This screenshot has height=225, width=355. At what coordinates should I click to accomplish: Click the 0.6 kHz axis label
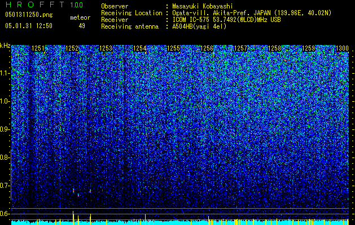click(x=5, y=214)
